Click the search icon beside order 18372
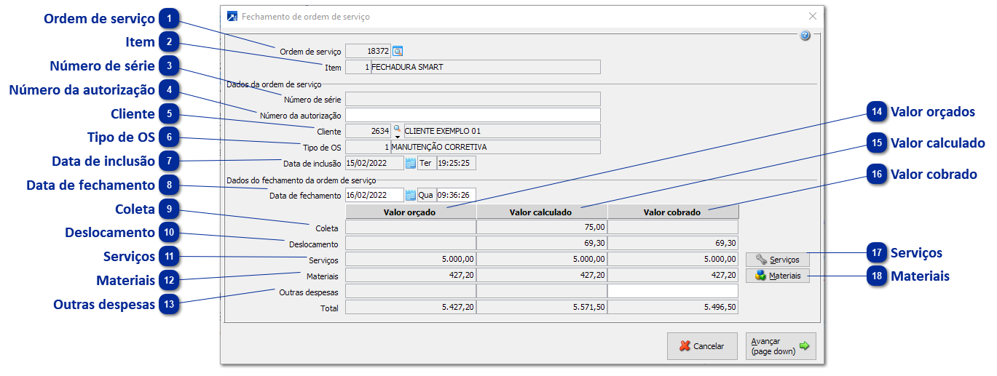Screen dimensions: 997x376 point(398,51)
